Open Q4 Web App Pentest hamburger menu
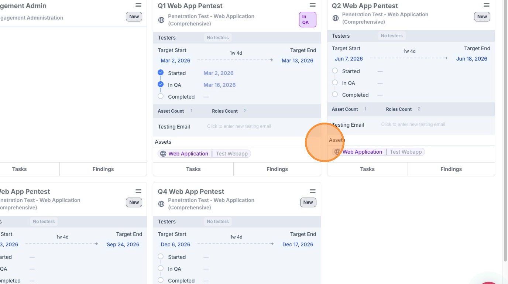 312,191
